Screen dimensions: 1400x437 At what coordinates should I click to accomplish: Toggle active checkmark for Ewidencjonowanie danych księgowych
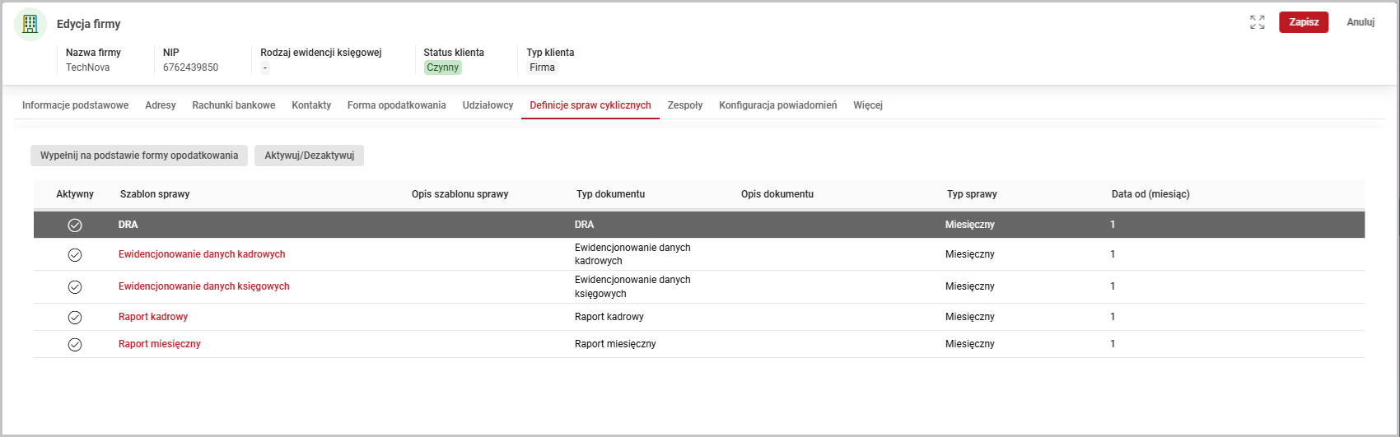pyautogui.click(x=75, y=287)
